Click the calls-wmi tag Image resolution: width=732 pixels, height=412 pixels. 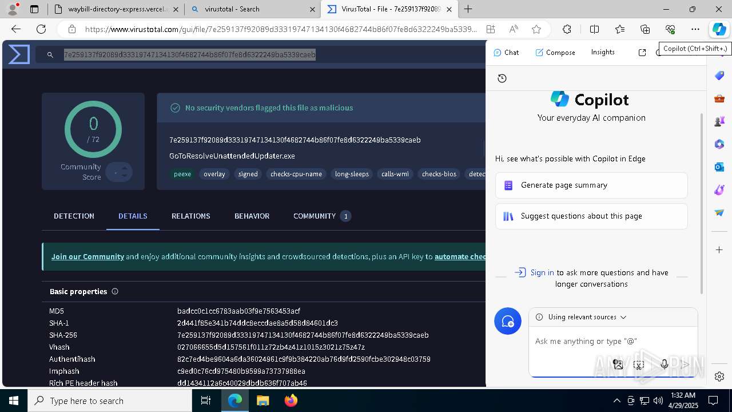395,174
